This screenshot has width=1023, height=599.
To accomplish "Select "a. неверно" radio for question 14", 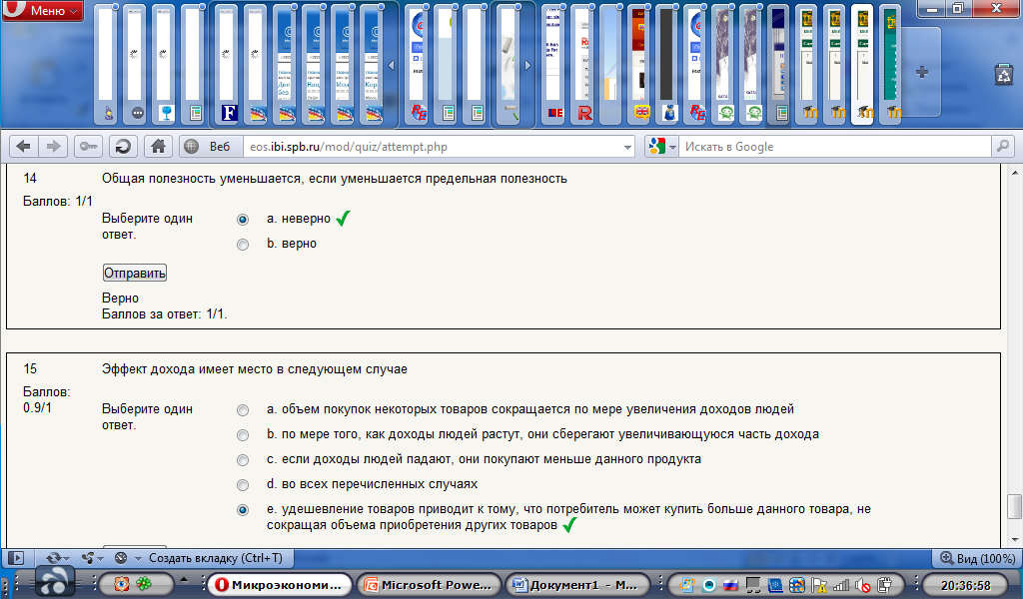I will [x=243, y=220].
